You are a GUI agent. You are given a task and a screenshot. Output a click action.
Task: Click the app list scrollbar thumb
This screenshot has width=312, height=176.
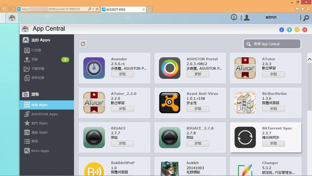coord(310,87)
